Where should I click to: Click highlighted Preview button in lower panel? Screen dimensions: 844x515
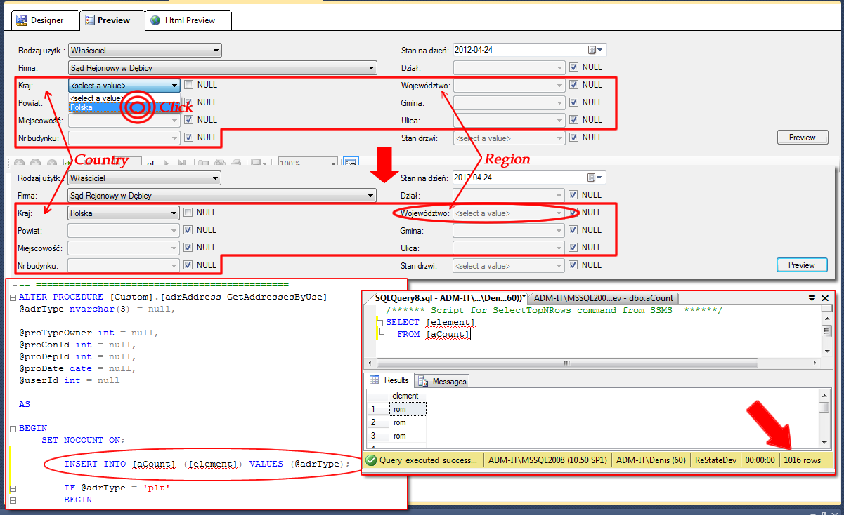[x=802, y=265]
